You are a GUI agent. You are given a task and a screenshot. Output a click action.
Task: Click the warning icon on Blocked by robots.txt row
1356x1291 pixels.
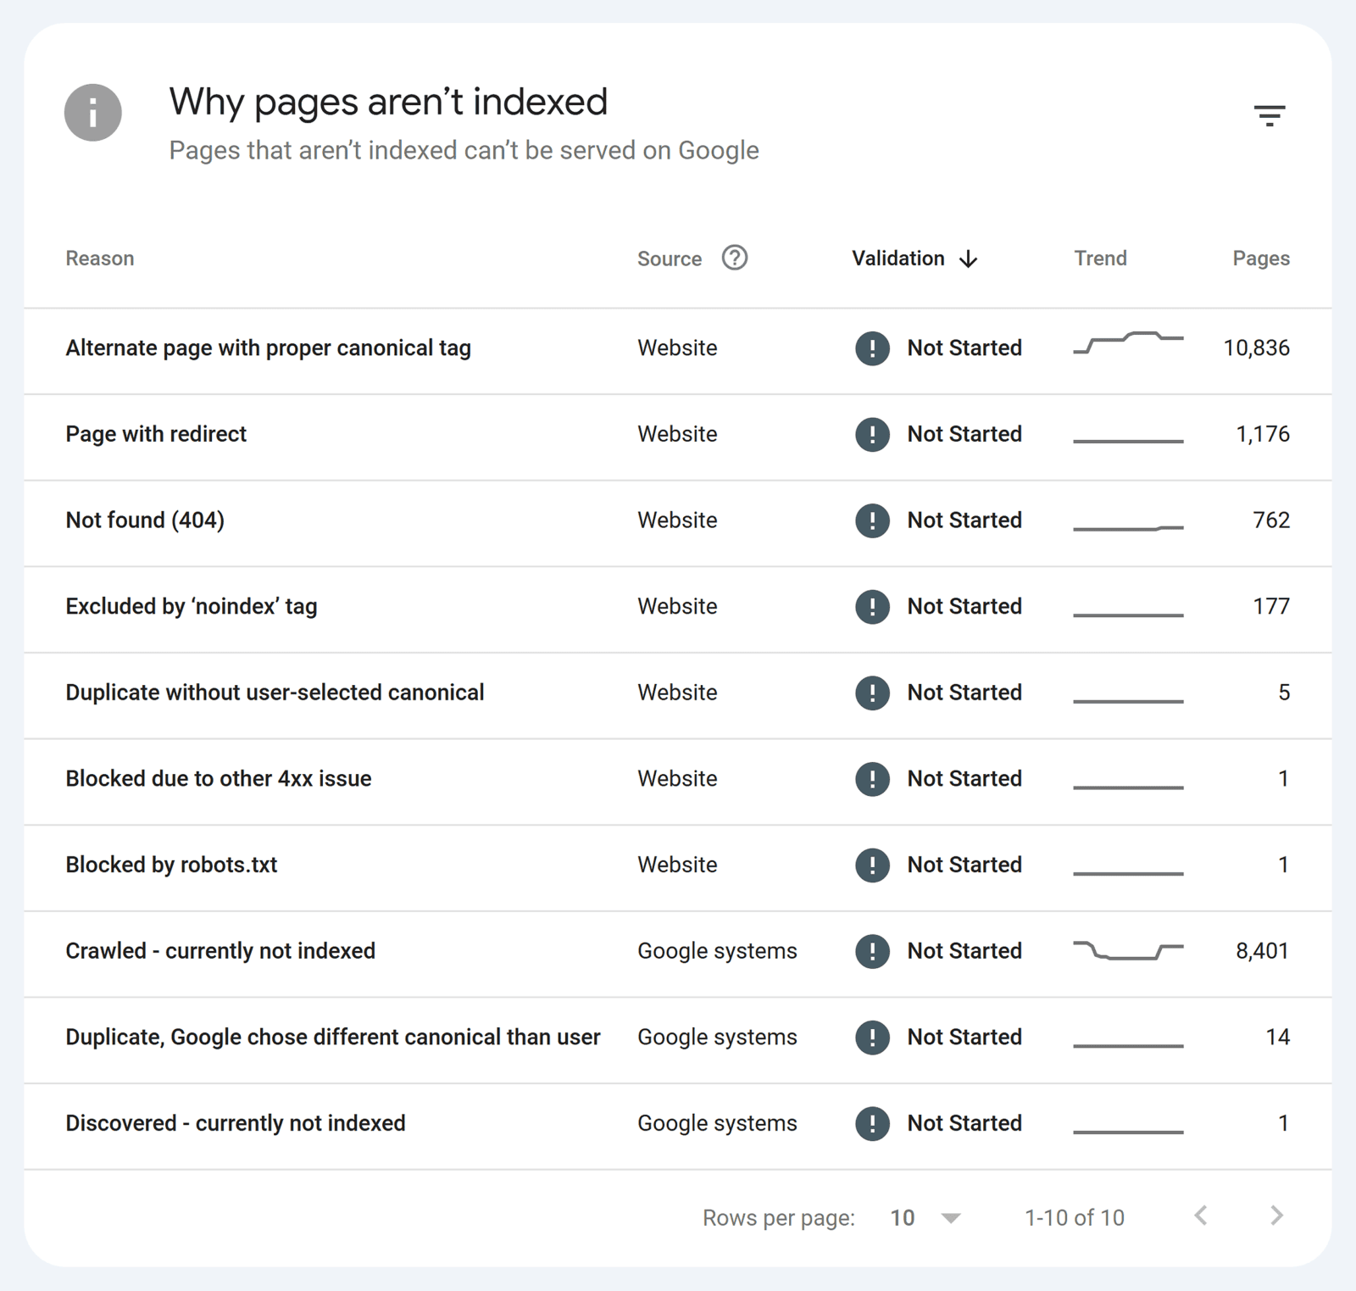point(871,865)
